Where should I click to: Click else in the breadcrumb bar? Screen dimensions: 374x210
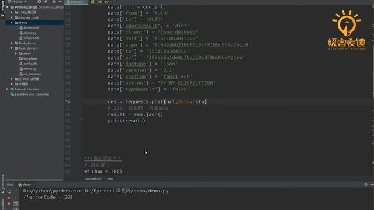(110, 179)
